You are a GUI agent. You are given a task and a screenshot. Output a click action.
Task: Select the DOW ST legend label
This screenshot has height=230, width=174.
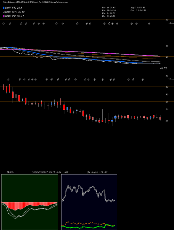pyautogui.click(x=14, y=8)
